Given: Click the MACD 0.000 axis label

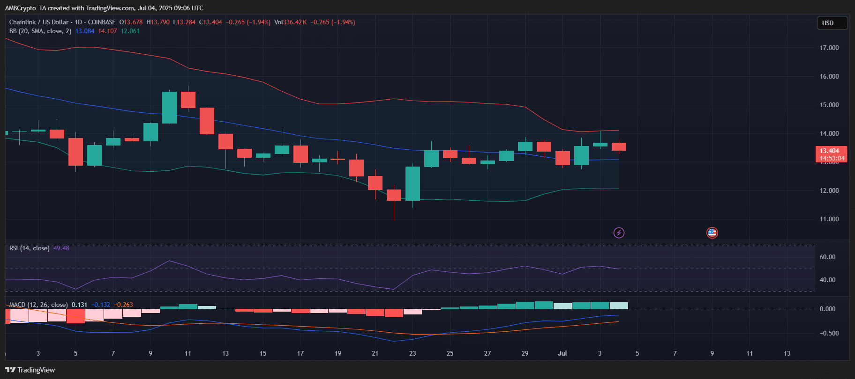Looking at the screenshot, I should pos(827,309).
